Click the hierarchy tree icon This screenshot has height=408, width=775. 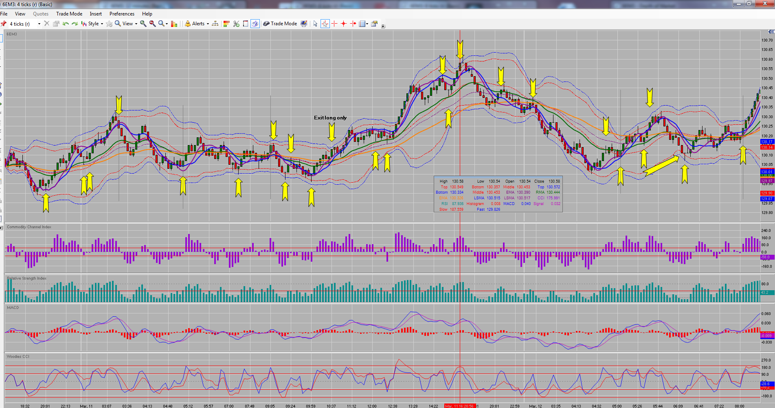[x=215, y=24]
